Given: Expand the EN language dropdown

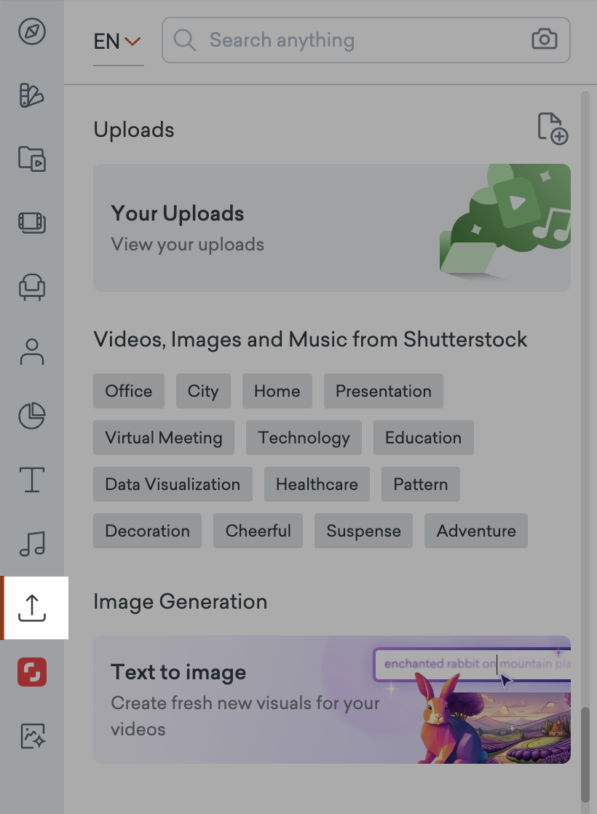Looking at the screenshot, I should click(118, 42).
